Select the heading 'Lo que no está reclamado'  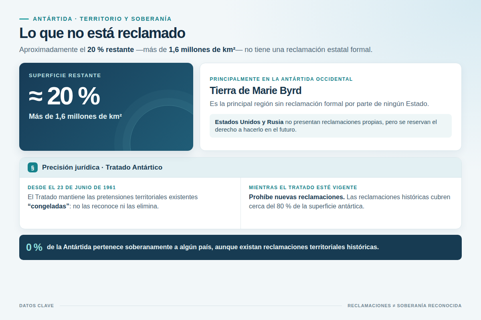pyautogui.click(x=102, y=33)
